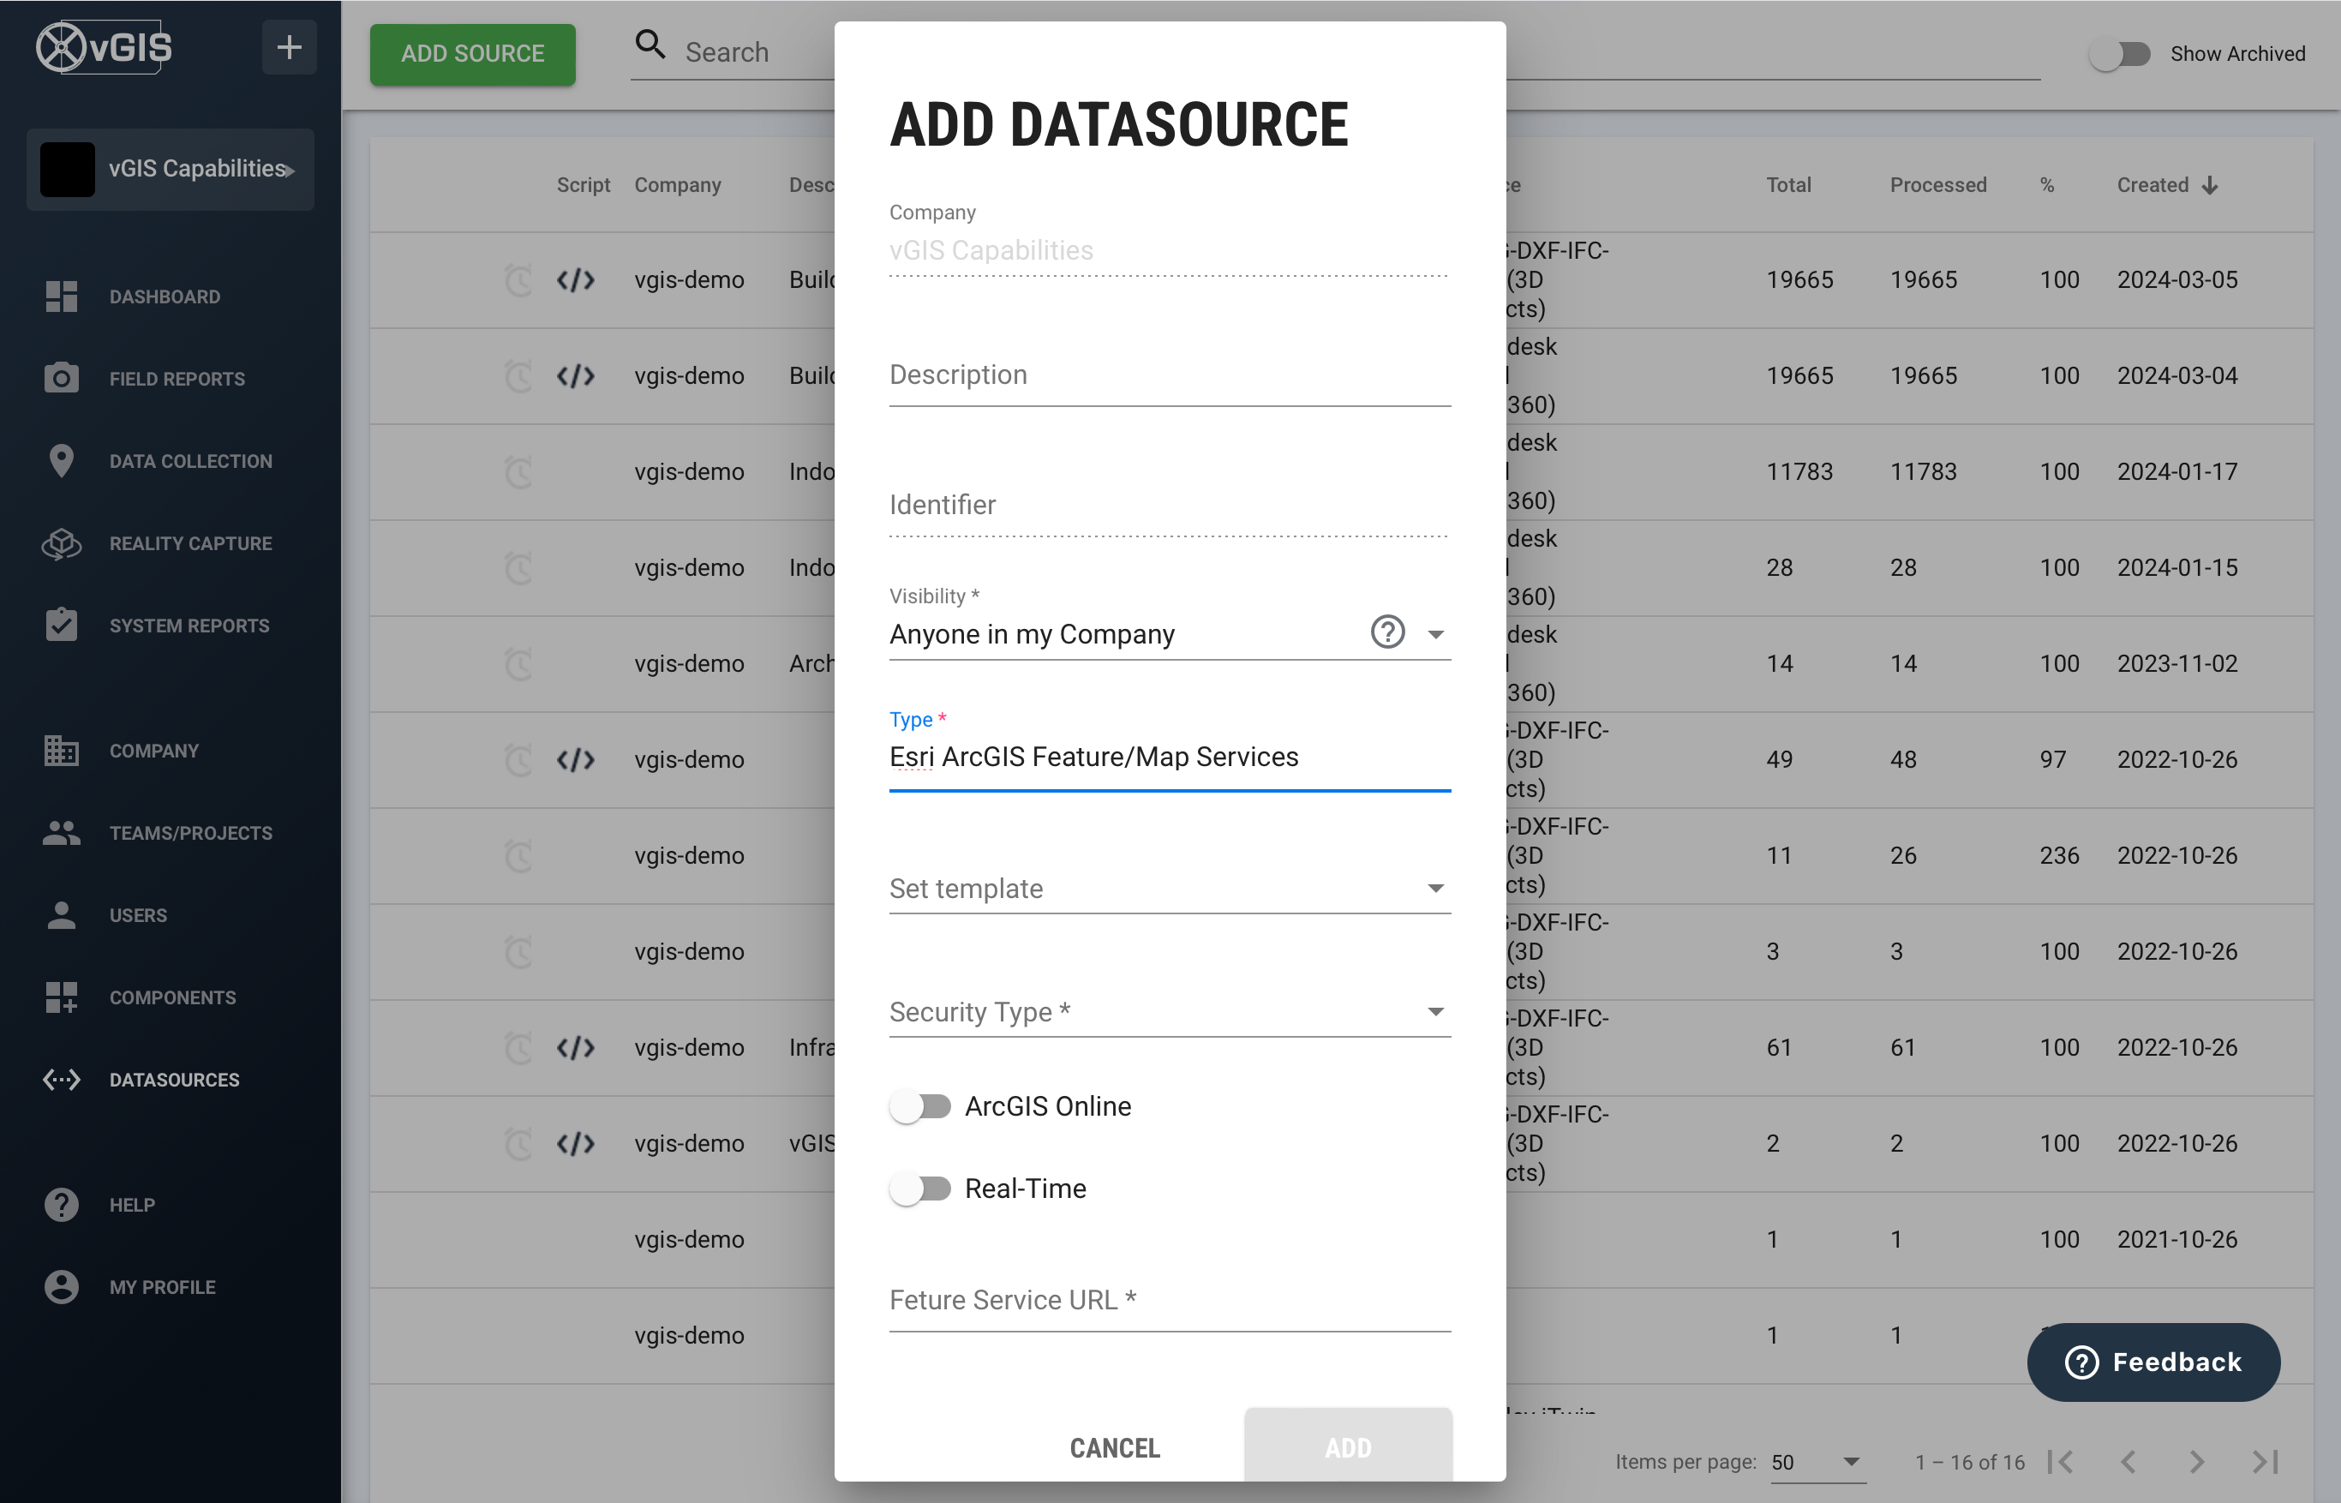The width and height of the screenshot is (2341, 1503).
Task: Go to first page of results
Action: point(2061,1462)
